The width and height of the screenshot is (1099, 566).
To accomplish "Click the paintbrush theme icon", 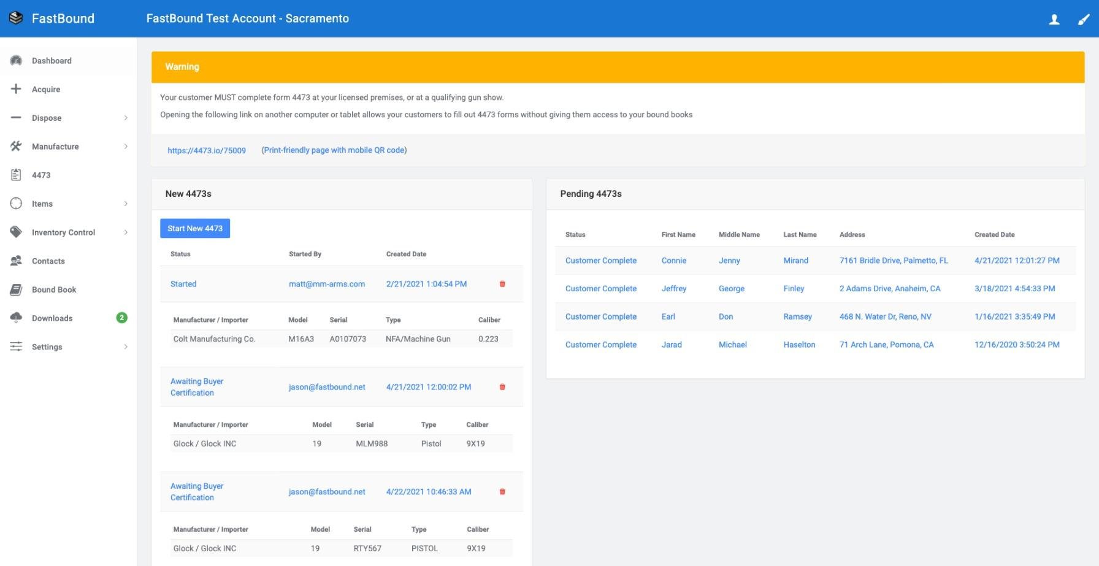I will pos(1084,19).
